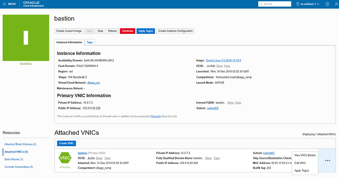Click the green VNIC hexagon icon
The width and height of the screenshot is (339, 178).
click(65, 158)
